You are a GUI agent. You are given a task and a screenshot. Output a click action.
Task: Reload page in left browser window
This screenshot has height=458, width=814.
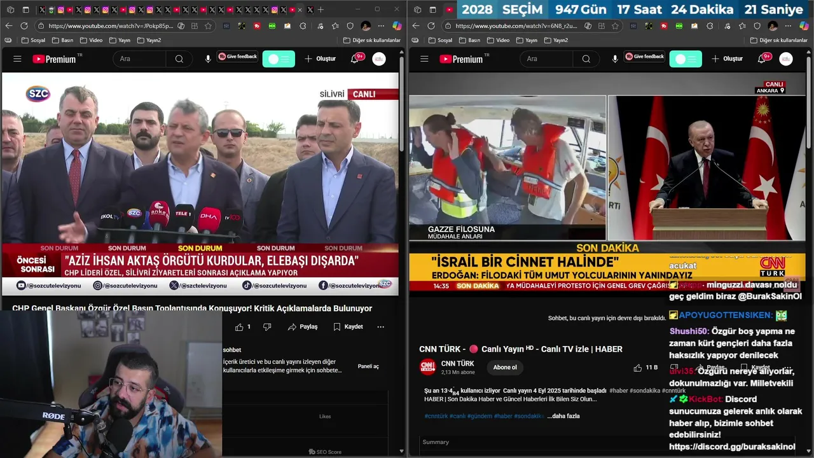[24, 26]
